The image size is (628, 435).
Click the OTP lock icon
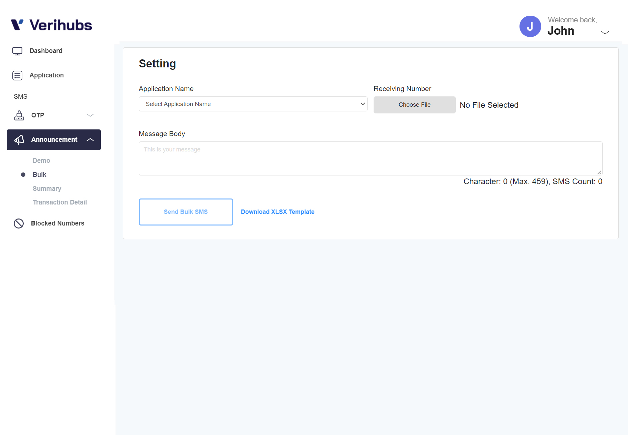(x=19, y=115)
